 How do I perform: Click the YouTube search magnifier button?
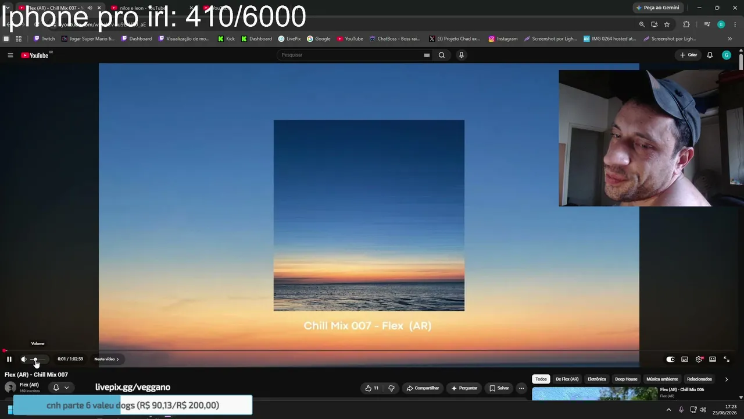pyautogui.click(x=442, y=55)
